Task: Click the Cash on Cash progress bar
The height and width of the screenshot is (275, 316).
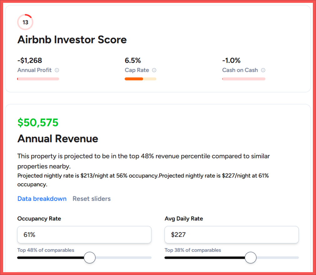Action: [244, 79]
